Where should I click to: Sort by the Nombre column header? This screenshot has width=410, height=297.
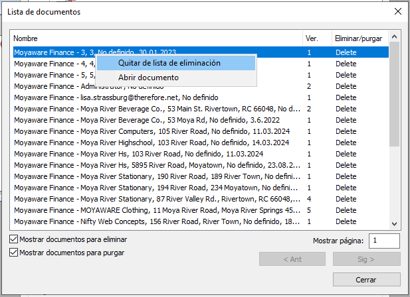point(157,38)
